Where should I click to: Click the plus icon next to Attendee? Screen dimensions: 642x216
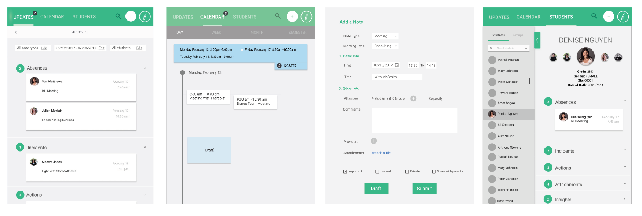pos(413,98)
